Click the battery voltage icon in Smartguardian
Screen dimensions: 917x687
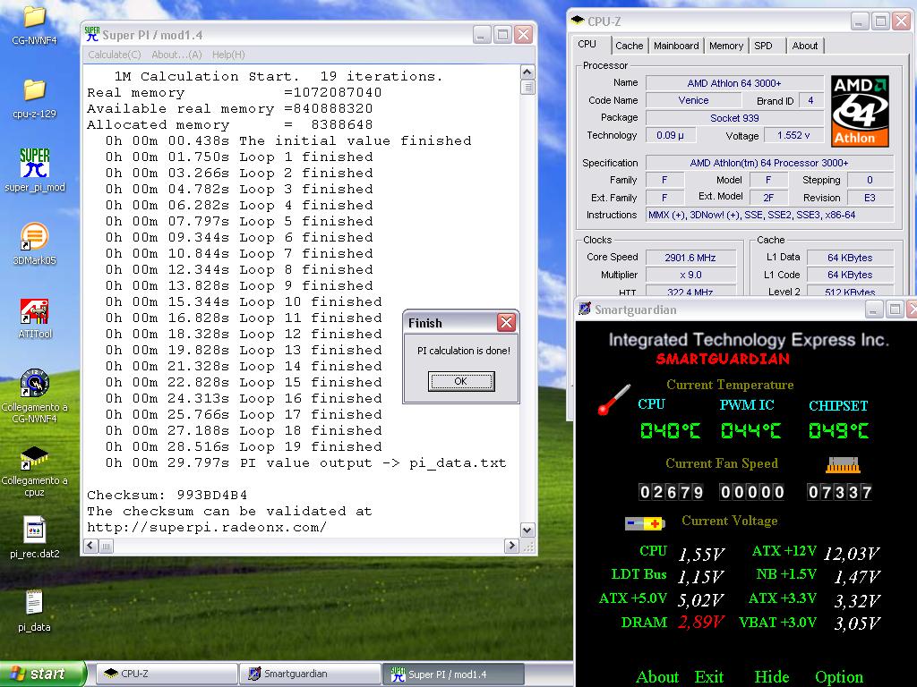click(645, 523)
